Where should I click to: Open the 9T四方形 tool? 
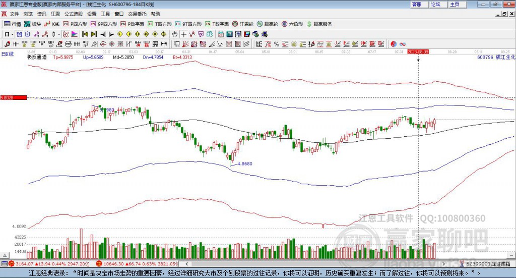pos(188,24)
